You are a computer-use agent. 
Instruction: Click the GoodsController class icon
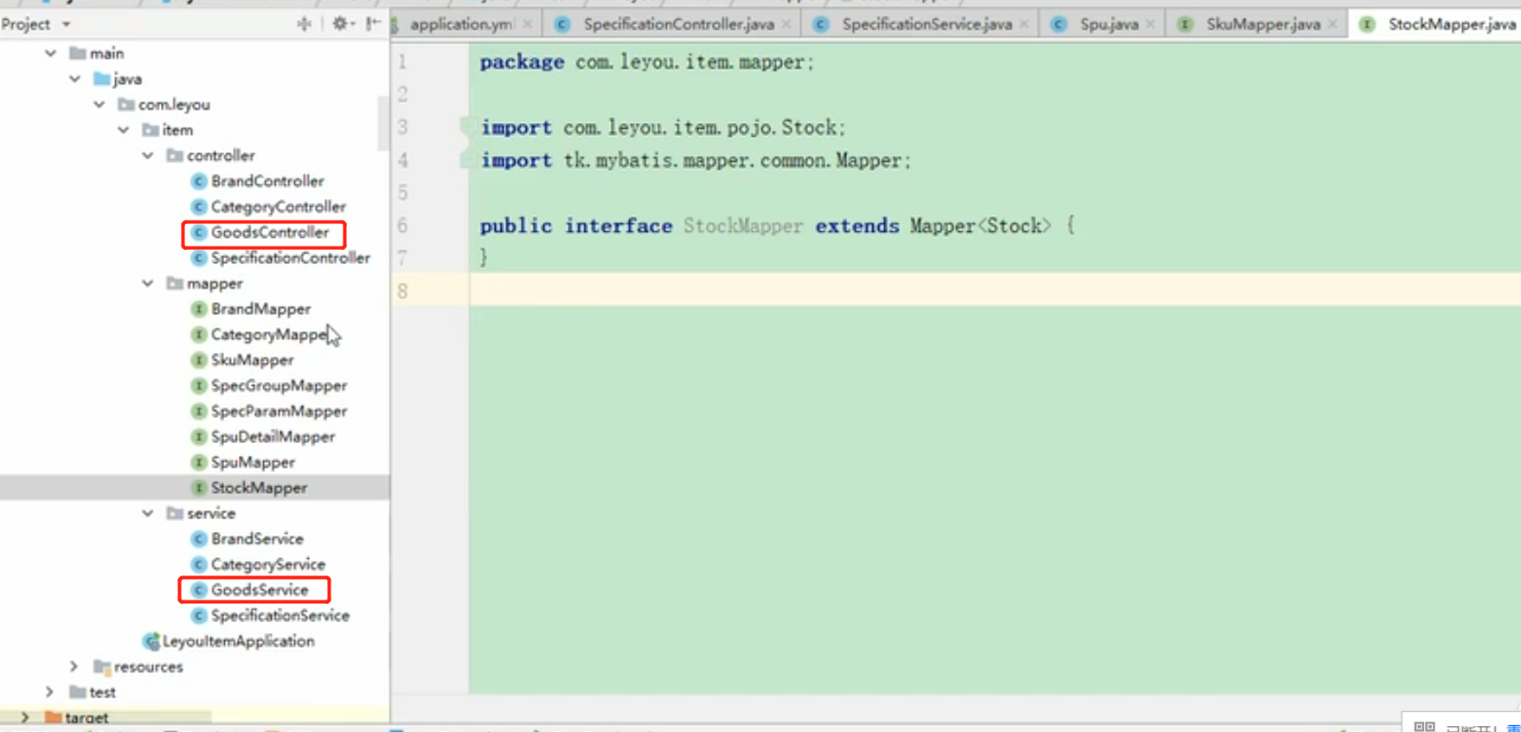199,232
